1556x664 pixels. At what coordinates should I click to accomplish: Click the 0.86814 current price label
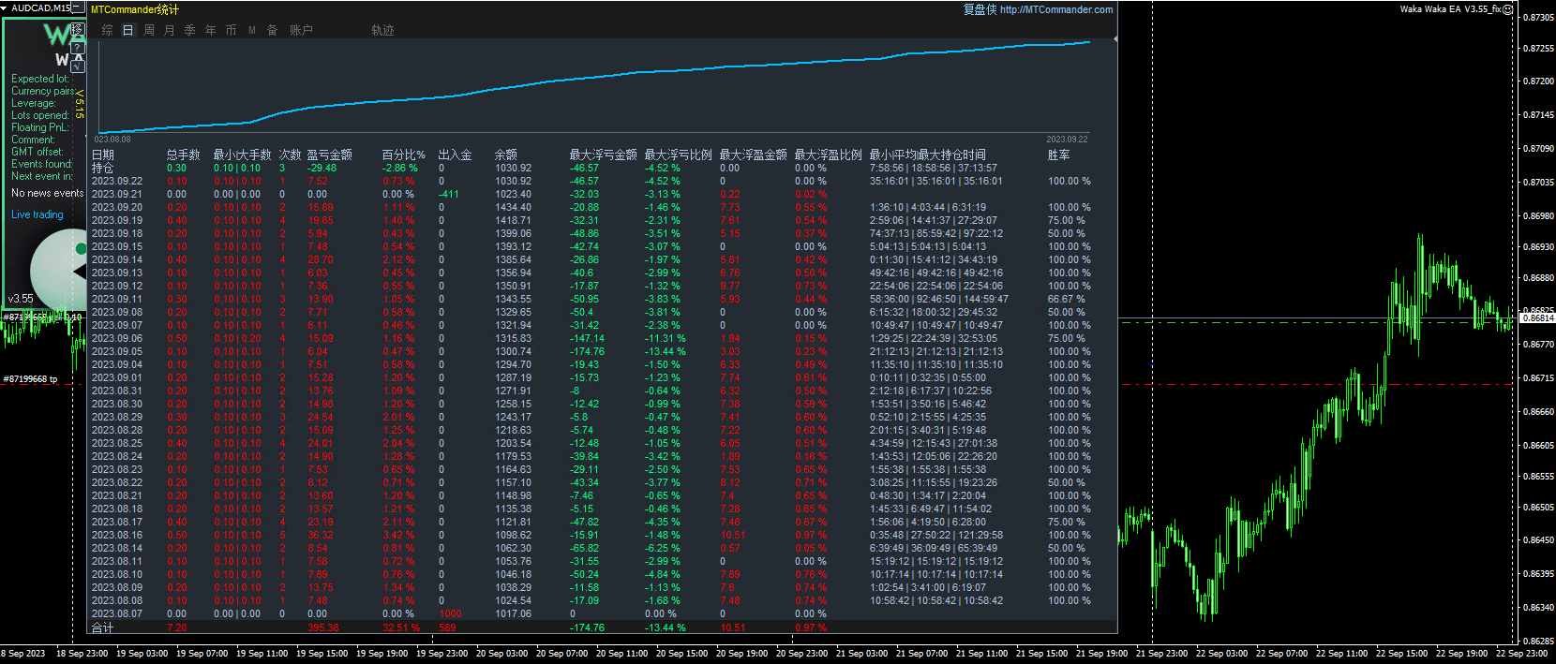[x=1537, y=317]
